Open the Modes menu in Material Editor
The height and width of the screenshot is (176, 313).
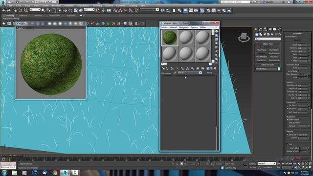[164, 27]
